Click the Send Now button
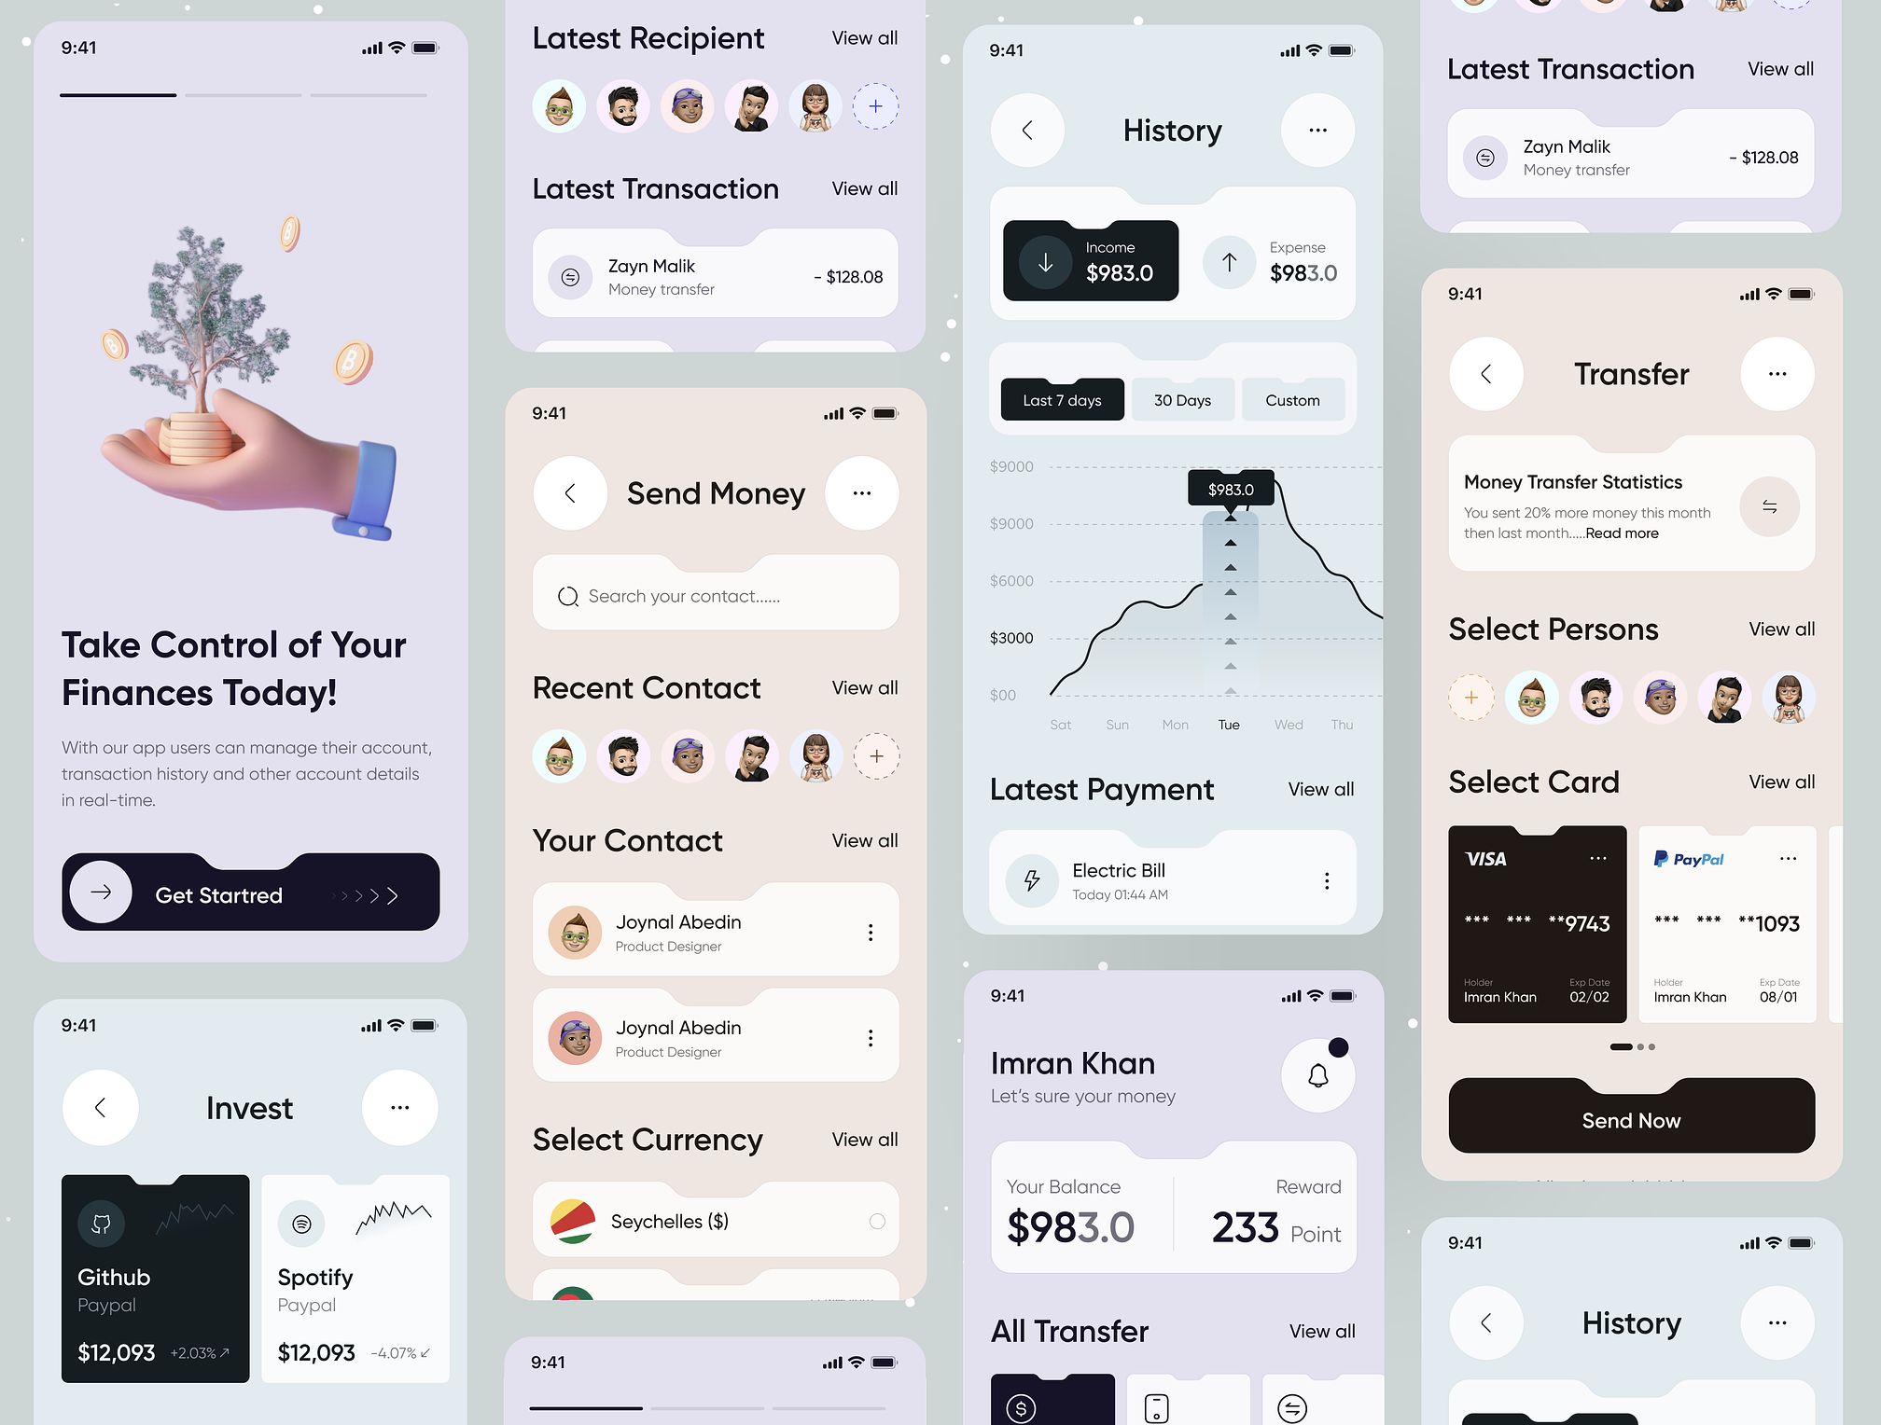Screen dimensions: 1881x1425 pyautogui.click(x=1631, y=1118)
